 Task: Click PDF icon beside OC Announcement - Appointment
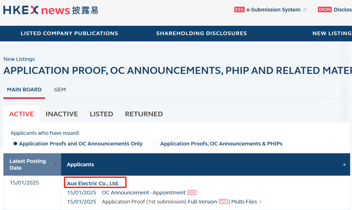click(192, 193)
